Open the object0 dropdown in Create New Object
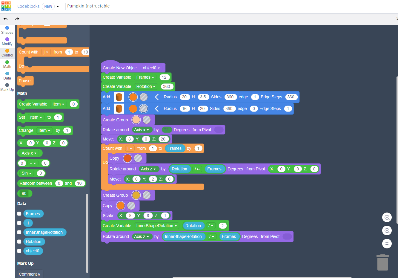Screen dimensions: 398x278 pos(152,68)
